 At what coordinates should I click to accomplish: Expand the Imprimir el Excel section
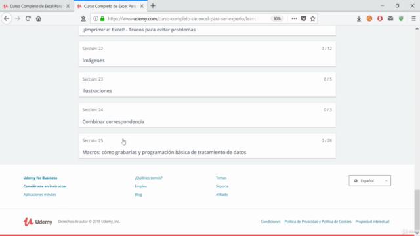(207, 30)
